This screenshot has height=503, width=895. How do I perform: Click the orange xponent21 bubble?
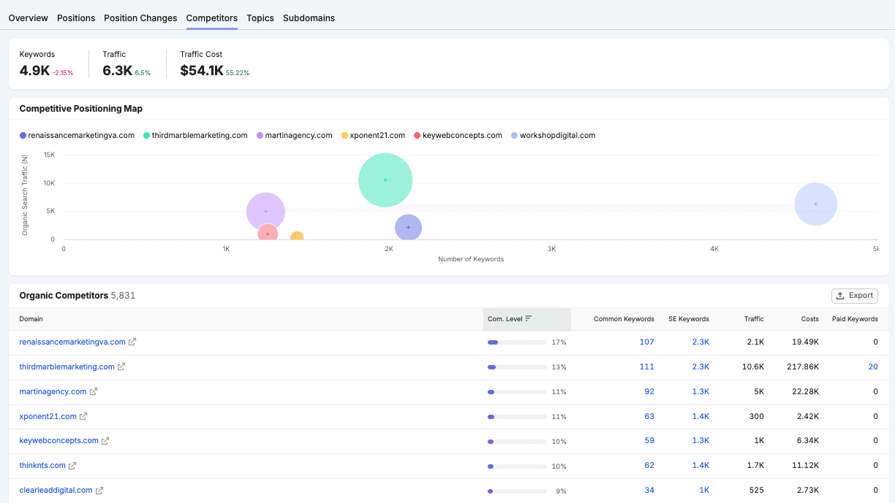[x=297, y=237]
